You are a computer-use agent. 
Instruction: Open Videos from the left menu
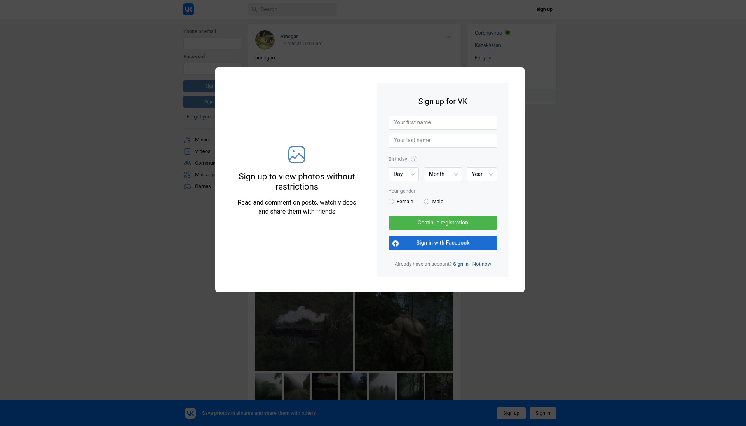pos(202,151)
